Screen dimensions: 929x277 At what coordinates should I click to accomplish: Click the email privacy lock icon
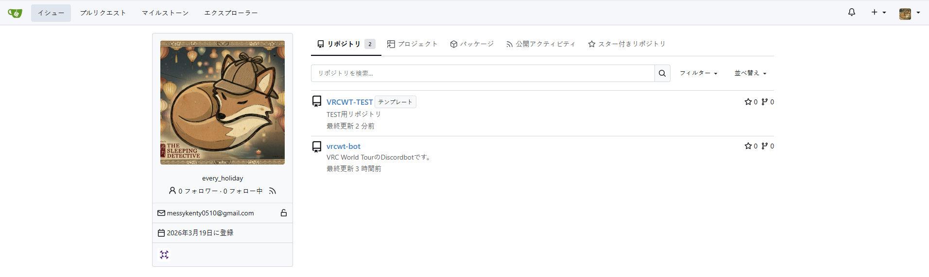(x=284, y=213)
